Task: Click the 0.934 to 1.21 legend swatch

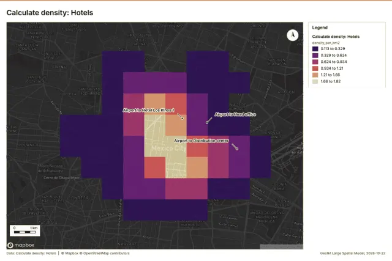Action: click(315, 68)
